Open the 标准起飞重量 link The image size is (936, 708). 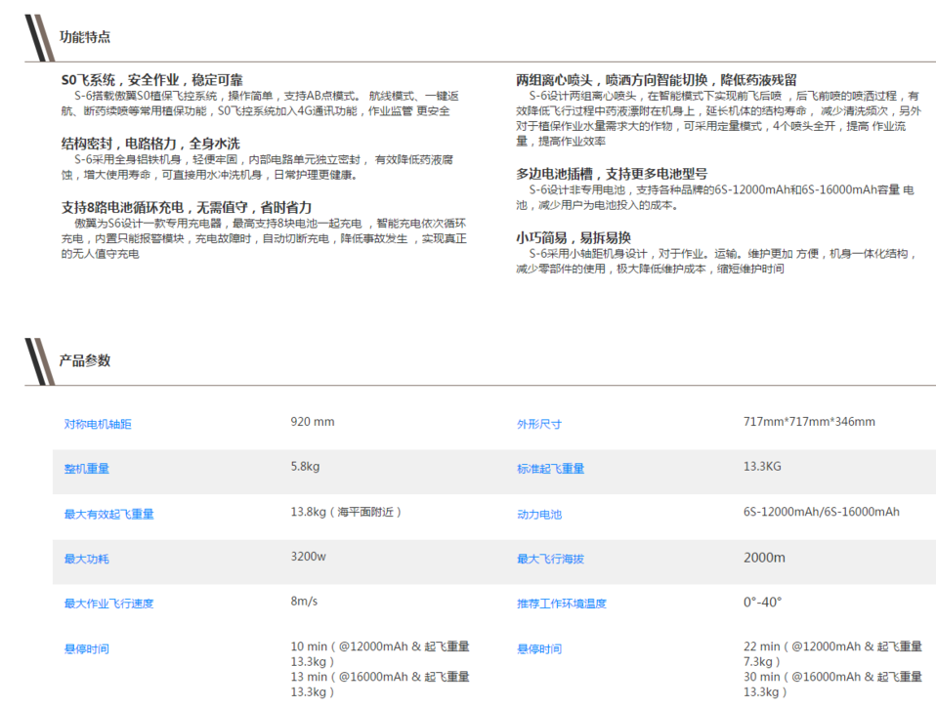pos(550,469)
